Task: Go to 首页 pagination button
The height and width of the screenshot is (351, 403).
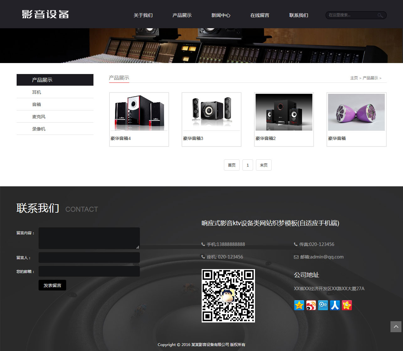Action: click(232, 165)
